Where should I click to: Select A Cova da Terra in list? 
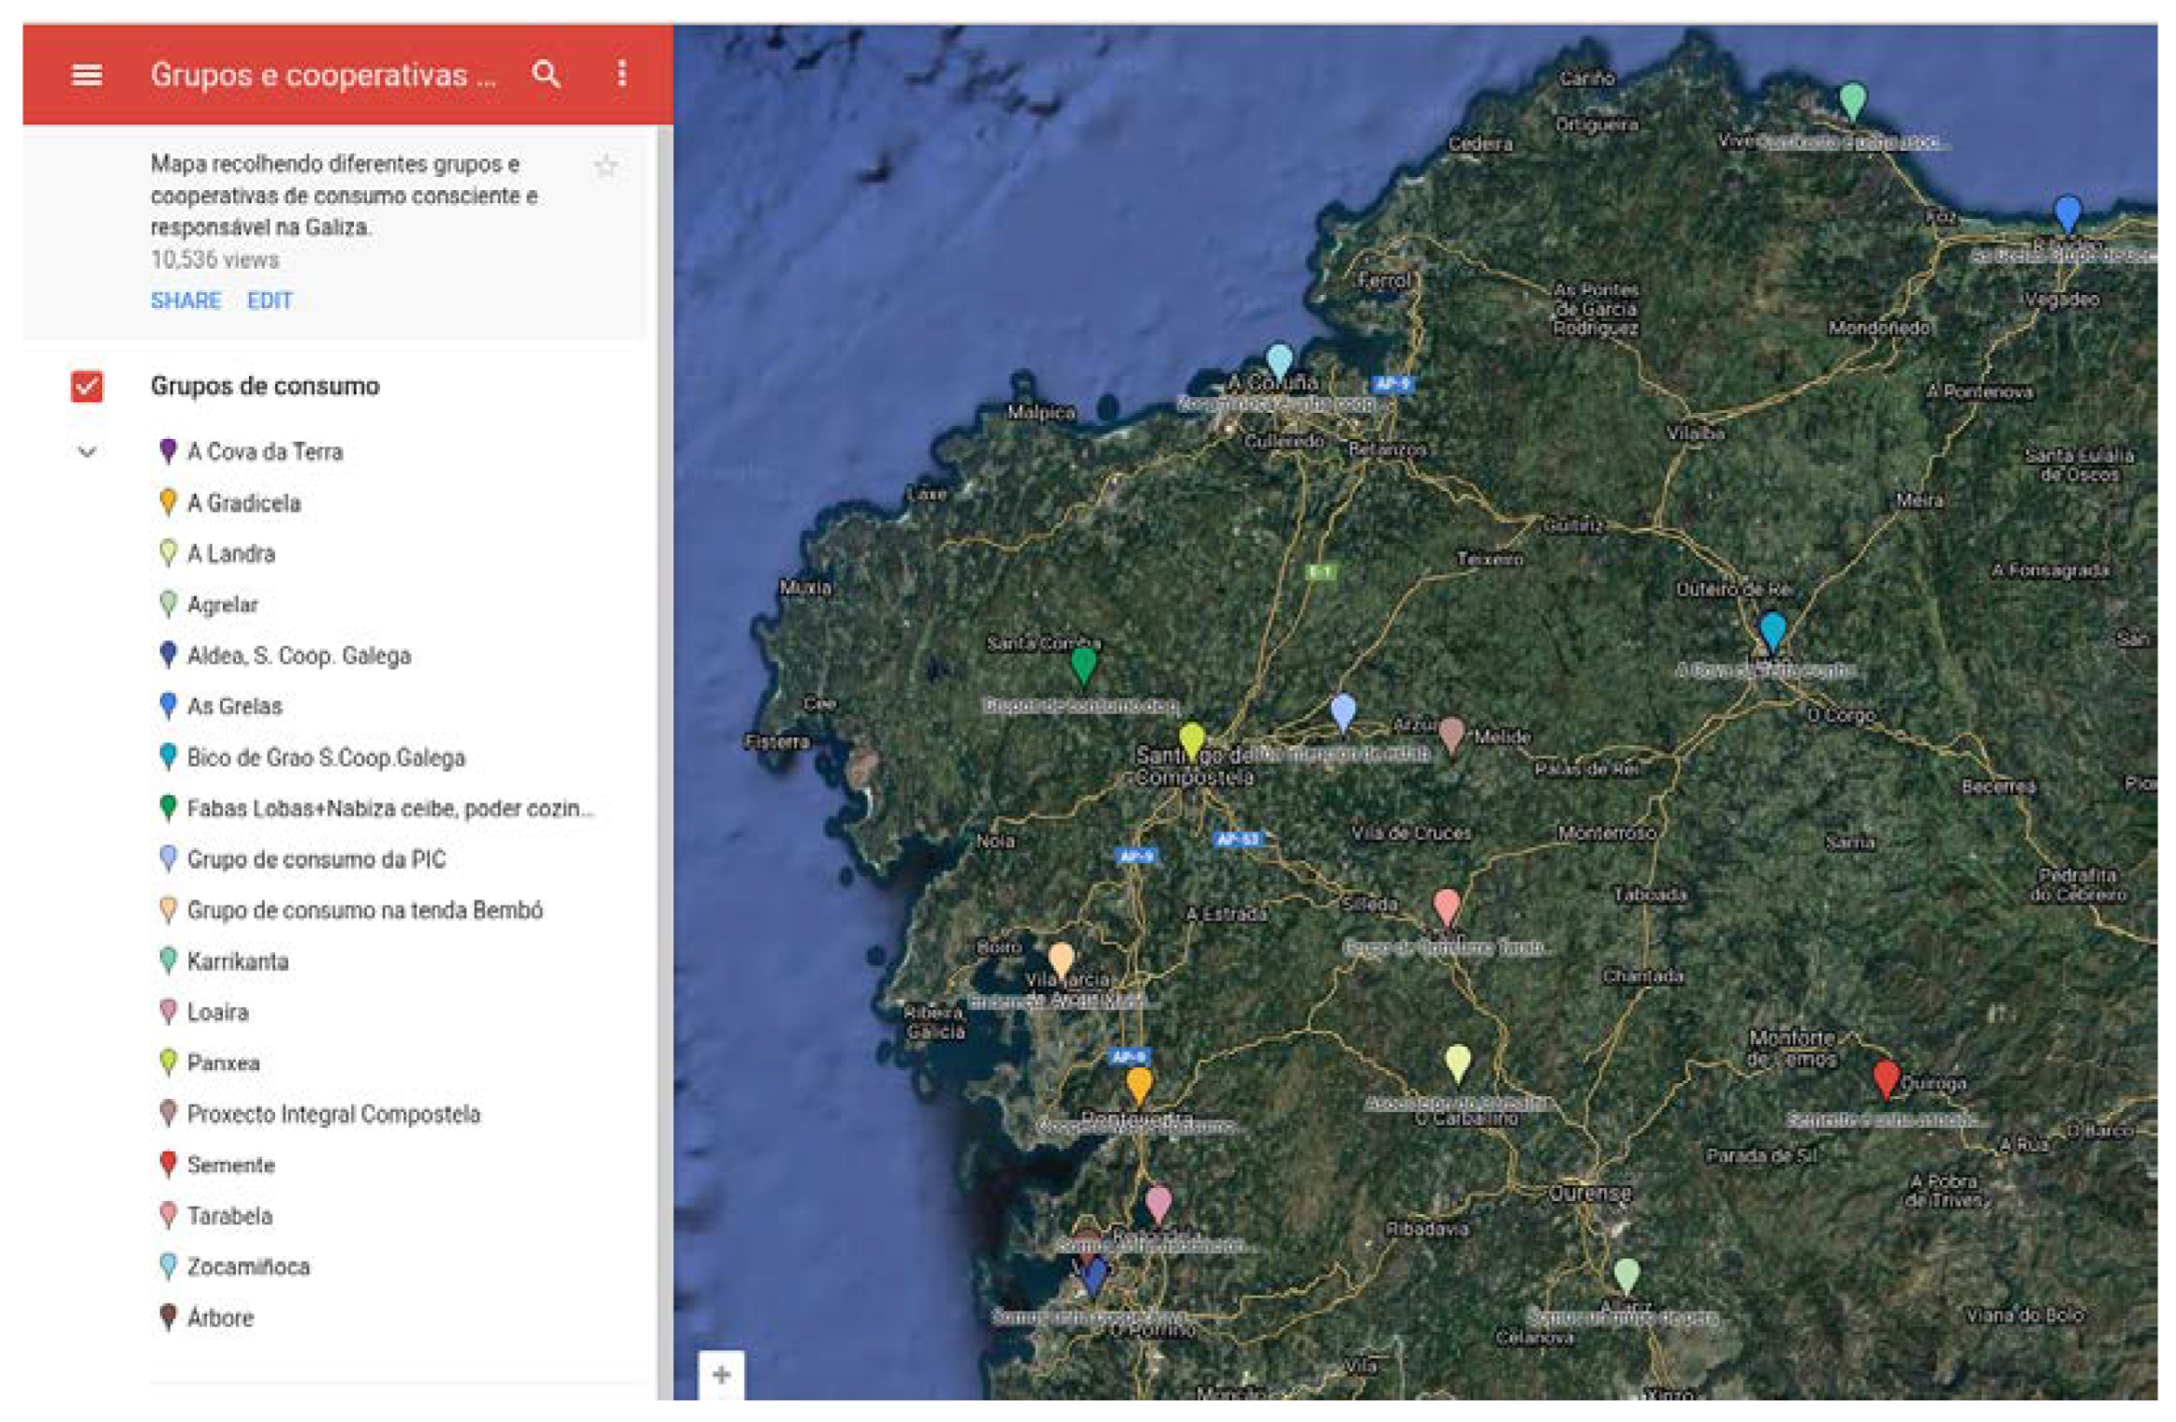coord(265,452)
